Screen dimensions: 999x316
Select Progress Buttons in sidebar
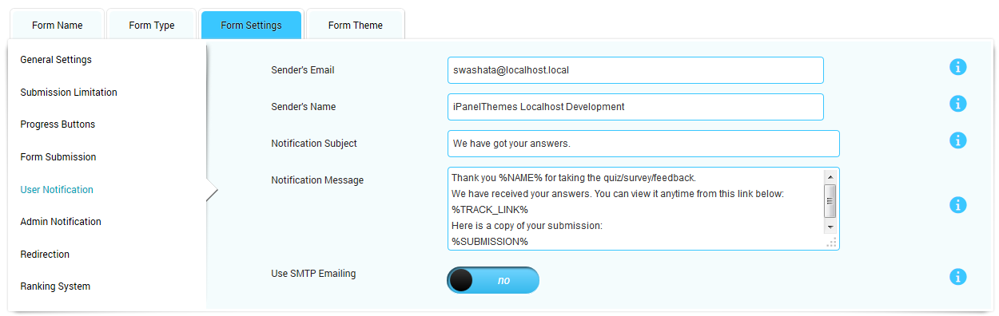58,124
